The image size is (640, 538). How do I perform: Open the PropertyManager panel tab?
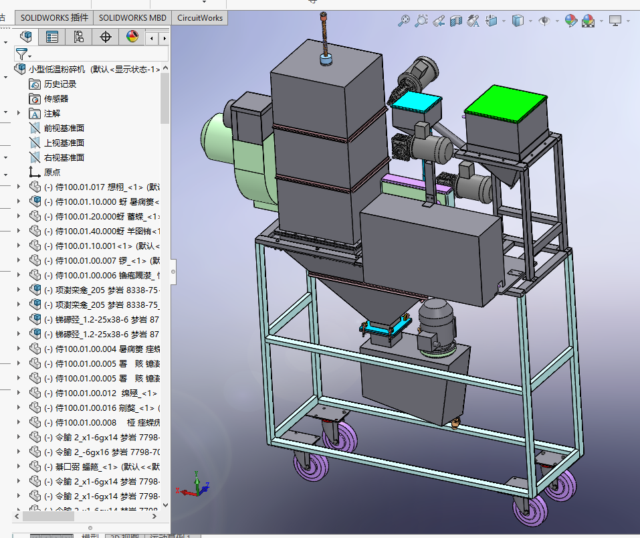tap(52, 37)
